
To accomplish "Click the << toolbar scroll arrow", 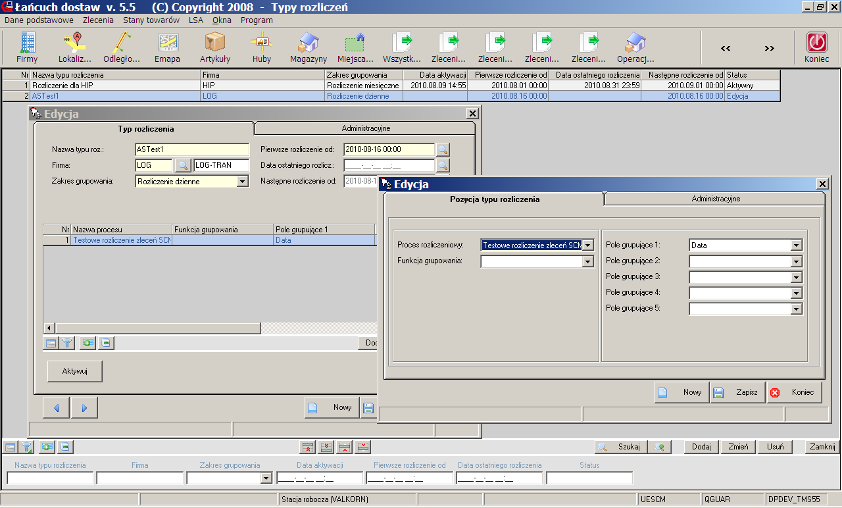I will click(x=726, y=48).
